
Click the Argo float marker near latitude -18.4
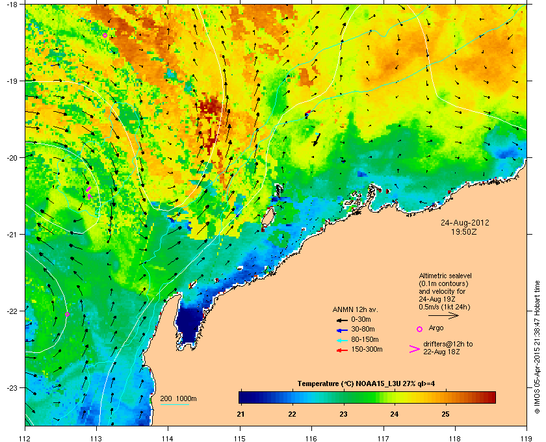point(105,35)
